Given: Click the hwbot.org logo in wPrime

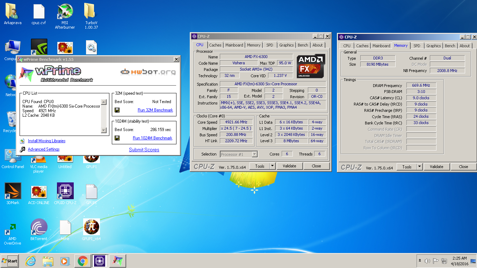Looking at the screenshot, I should [x=148, y=72].
